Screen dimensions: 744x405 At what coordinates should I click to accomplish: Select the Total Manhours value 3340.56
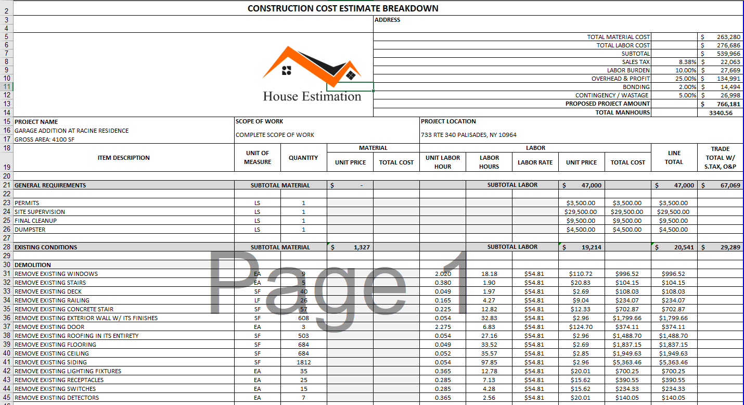721,113
